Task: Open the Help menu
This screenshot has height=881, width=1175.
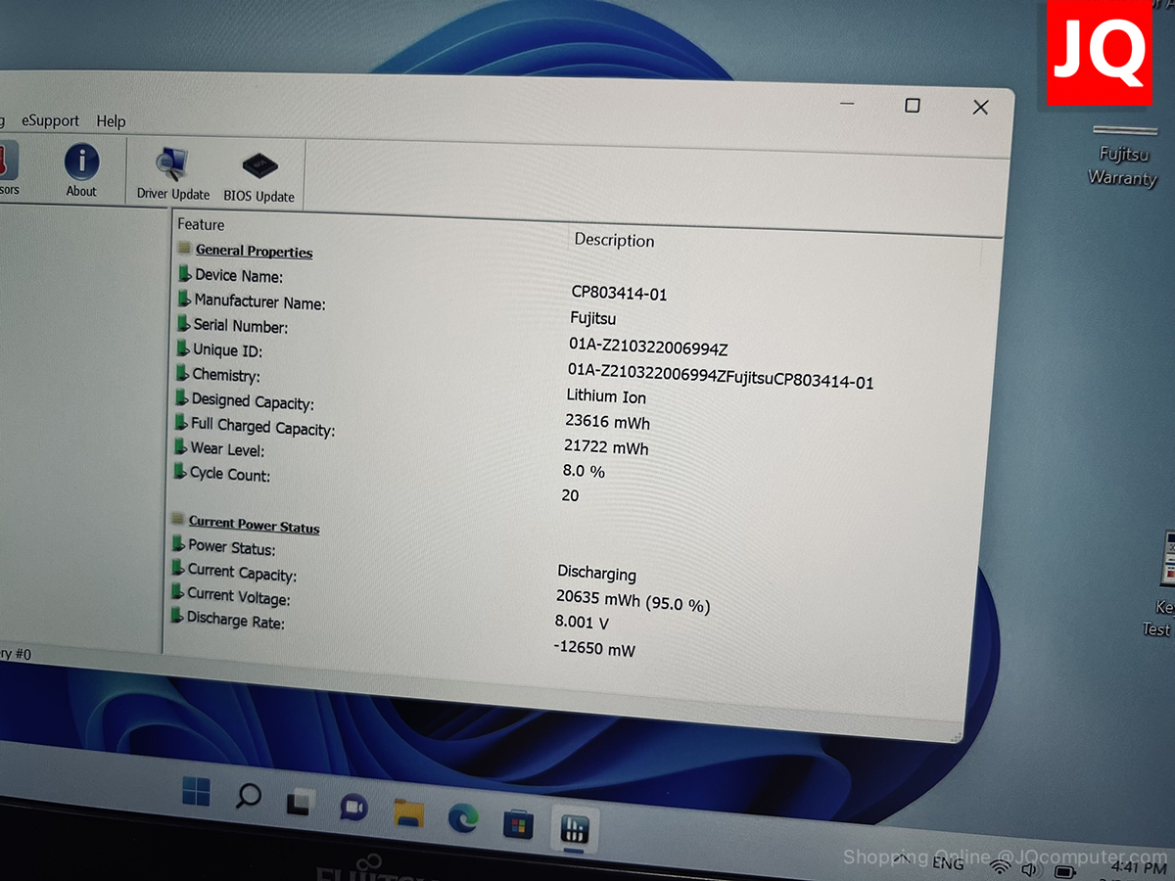Action: click(x=111, y=121)
